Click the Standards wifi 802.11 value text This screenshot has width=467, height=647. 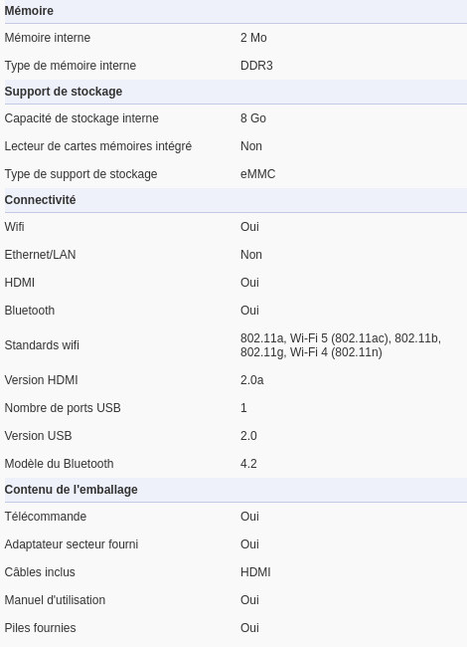[341, 345]
